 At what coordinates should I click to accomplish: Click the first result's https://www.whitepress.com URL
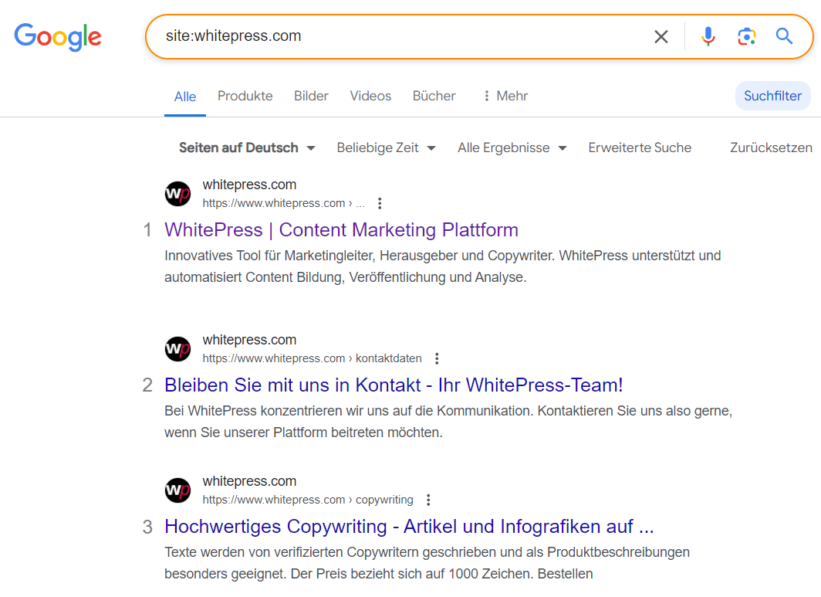pos(283,203)
